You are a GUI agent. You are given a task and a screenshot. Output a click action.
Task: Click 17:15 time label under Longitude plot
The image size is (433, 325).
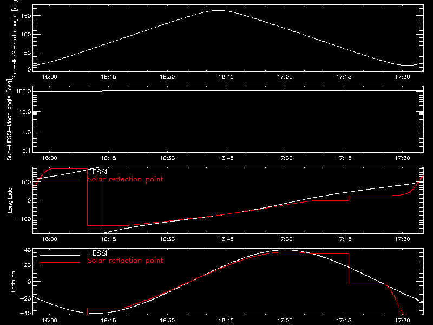coord(344,239)
